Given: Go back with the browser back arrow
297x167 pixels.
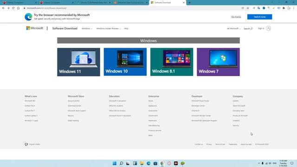Looking at the screenshot, I should 3,8.
